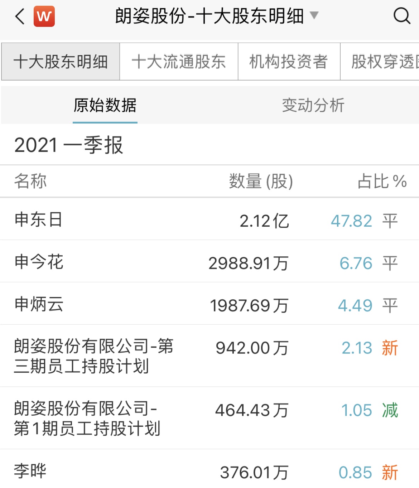Tap the 2.13 percentage value

[x=357, y=348]
